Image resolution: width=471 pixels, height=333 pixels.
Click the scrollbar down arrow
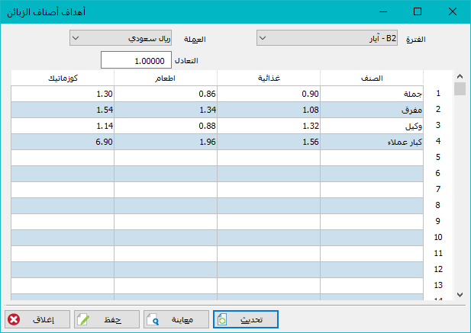coord(460,295)
